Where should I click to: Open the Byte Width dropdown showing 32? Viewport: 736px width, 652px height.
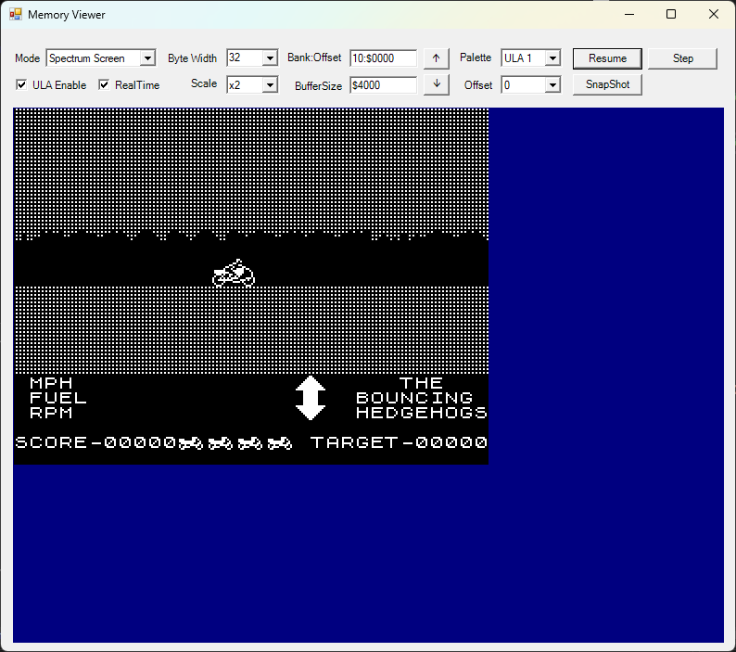(252, 58)
